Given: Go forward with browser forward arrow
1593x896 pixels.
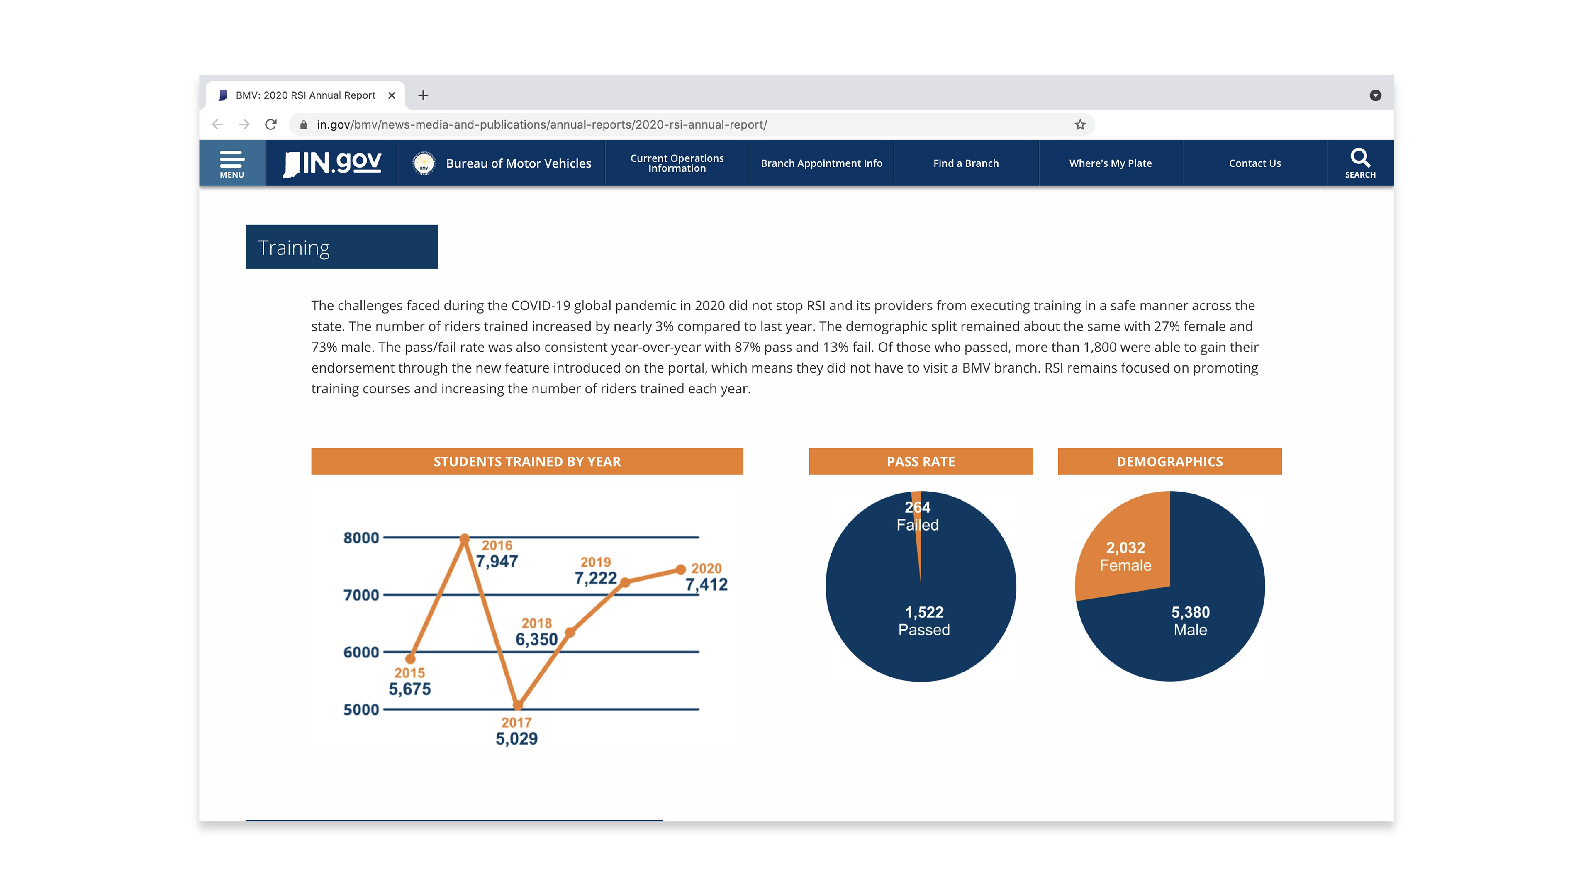Looking at the screenshot, I should (244, 124).
